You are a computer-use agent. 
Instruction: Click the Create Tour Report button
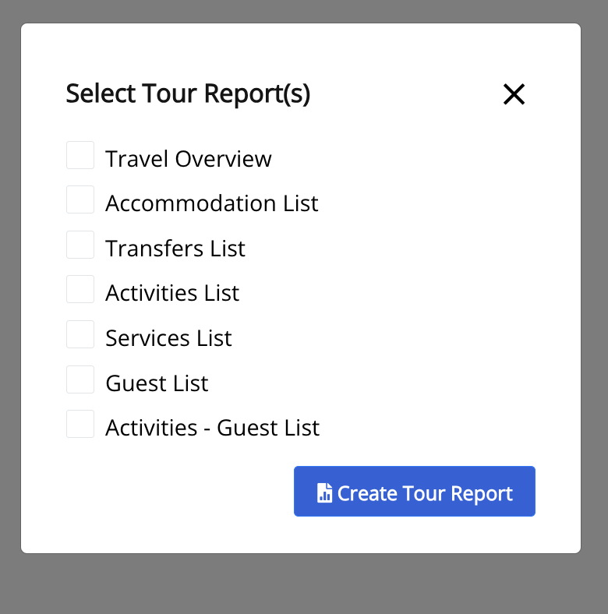tap(415, 492)
